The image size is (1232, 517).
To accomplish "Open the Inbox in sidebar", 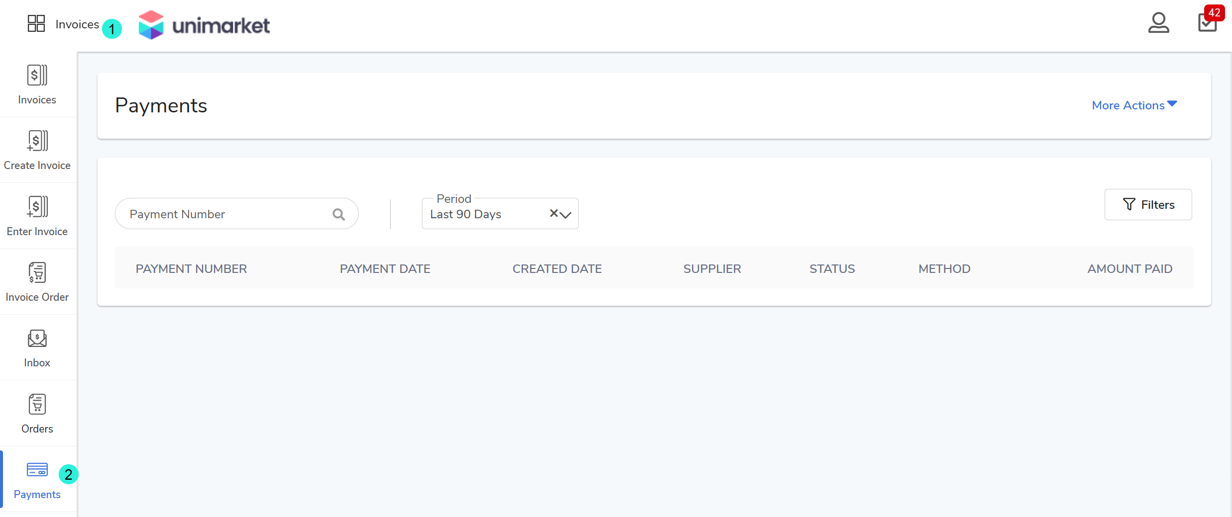I will tap(37, 348).
